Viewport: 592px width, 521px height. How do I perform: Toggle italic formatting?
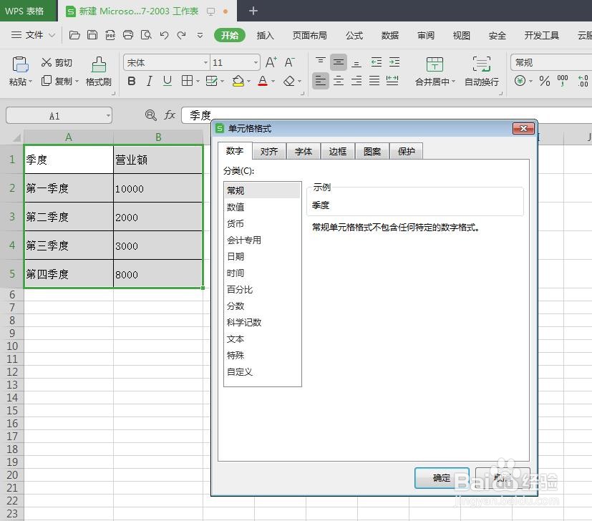tap(150, 81)
